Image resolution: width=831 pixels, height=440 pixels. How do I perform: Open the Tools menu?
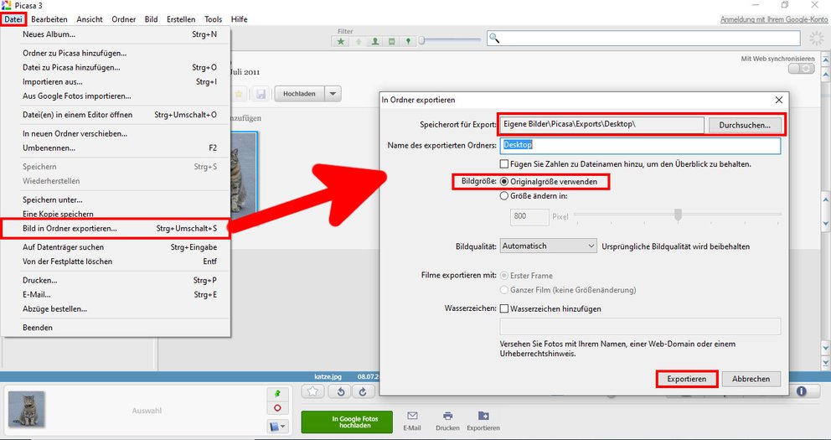213,19
